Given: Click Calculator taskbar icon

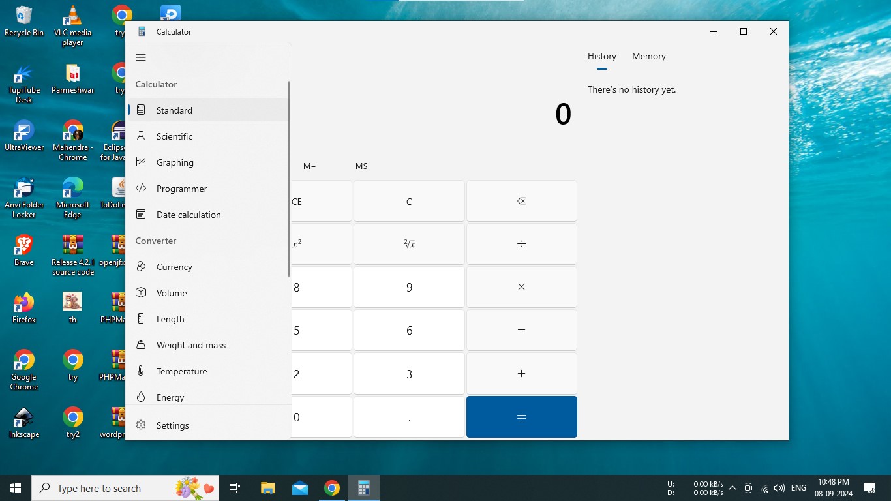Looking at the screenshot, I should coord(364,488).
